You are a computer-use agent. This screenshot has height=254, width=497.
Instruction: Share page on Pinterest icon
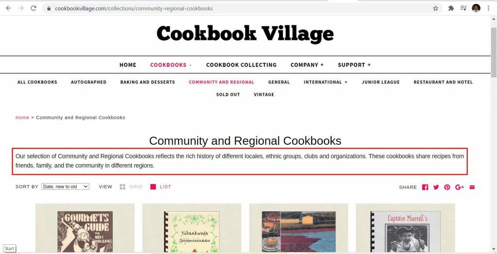[447, 187]
